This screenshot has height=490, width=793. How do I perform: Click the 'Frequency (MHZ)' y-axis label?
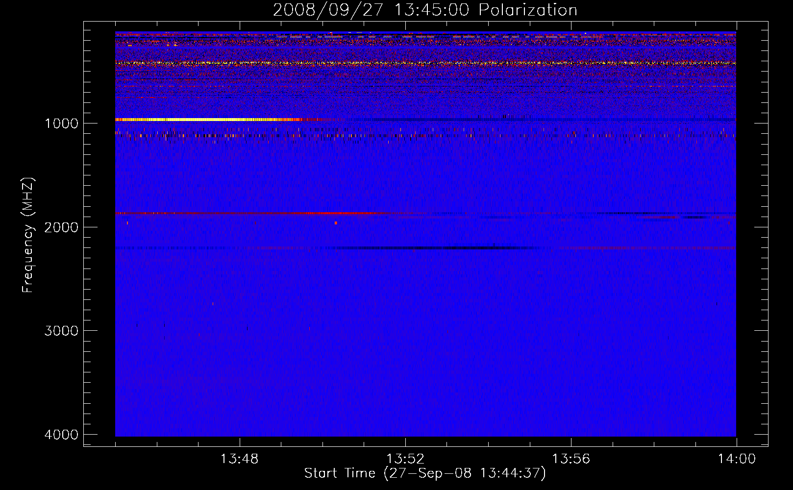click(x=28, y=235)
